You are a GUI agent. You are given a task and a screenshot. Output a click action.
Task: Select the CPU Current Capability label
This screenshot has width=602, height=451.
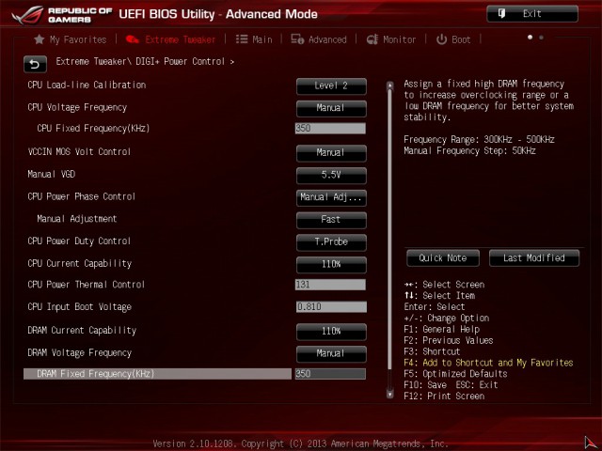point(80,263)
